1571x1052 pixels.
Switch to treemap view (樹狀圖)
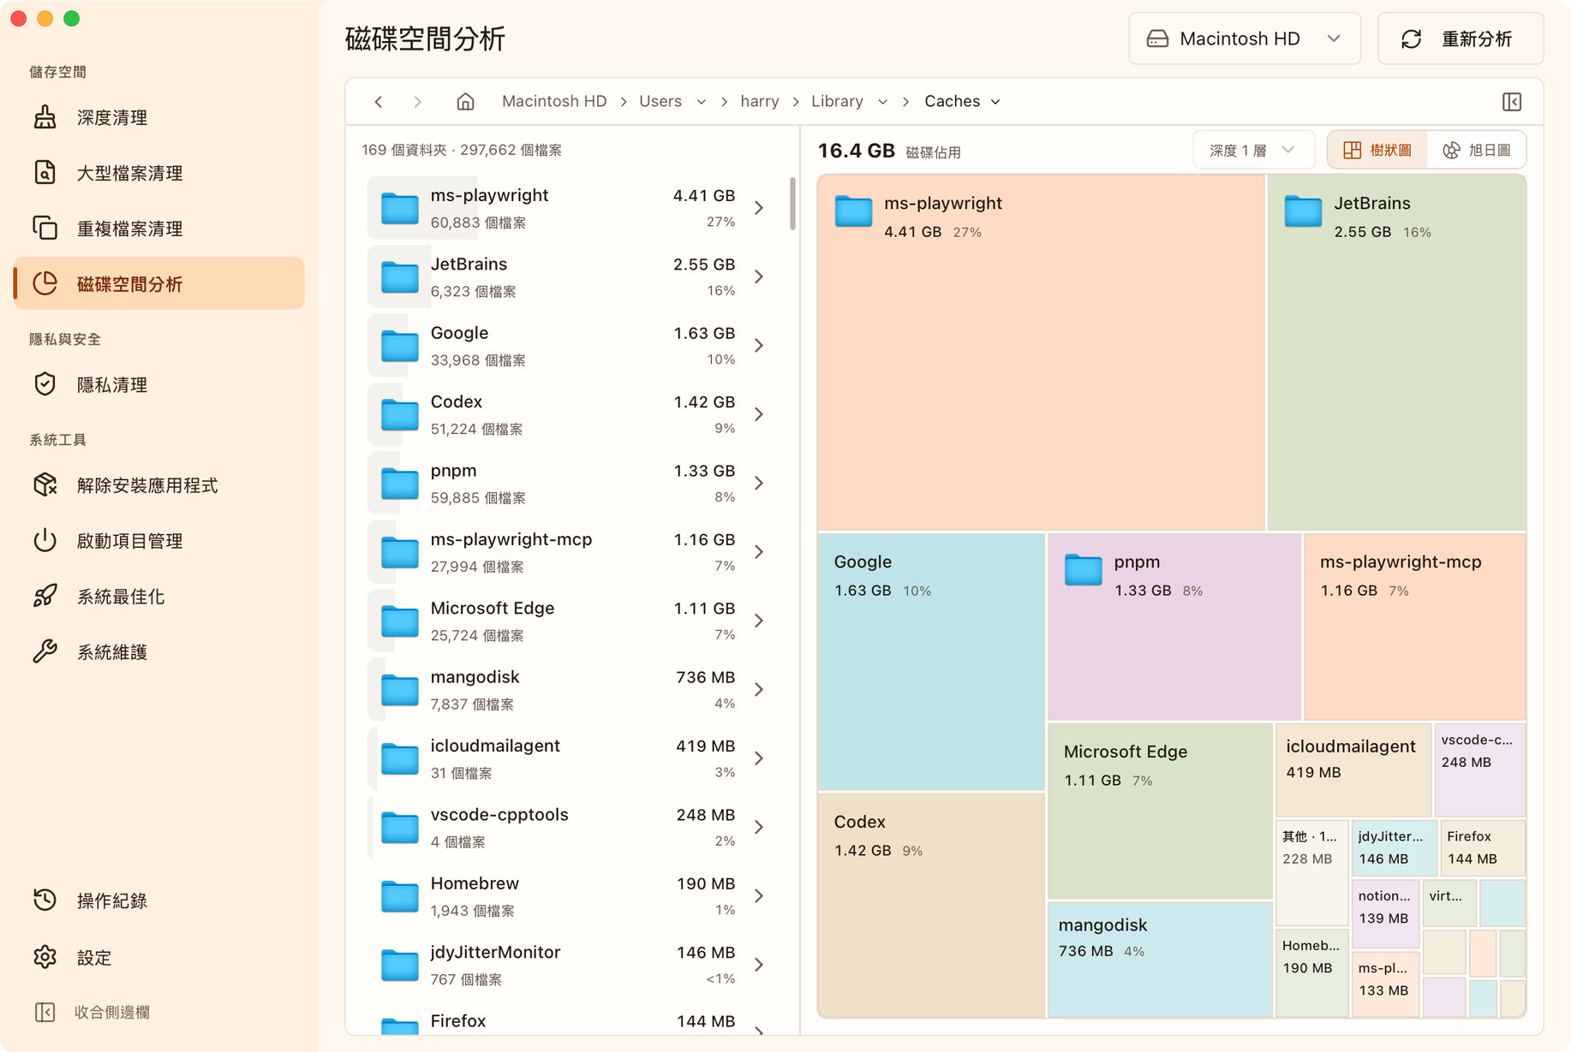pos(1377,151)
